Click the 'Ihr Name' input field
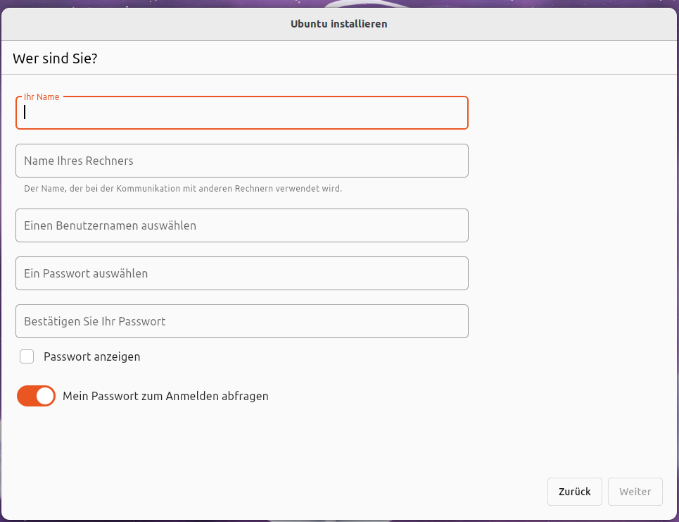 tap(241, 113)
